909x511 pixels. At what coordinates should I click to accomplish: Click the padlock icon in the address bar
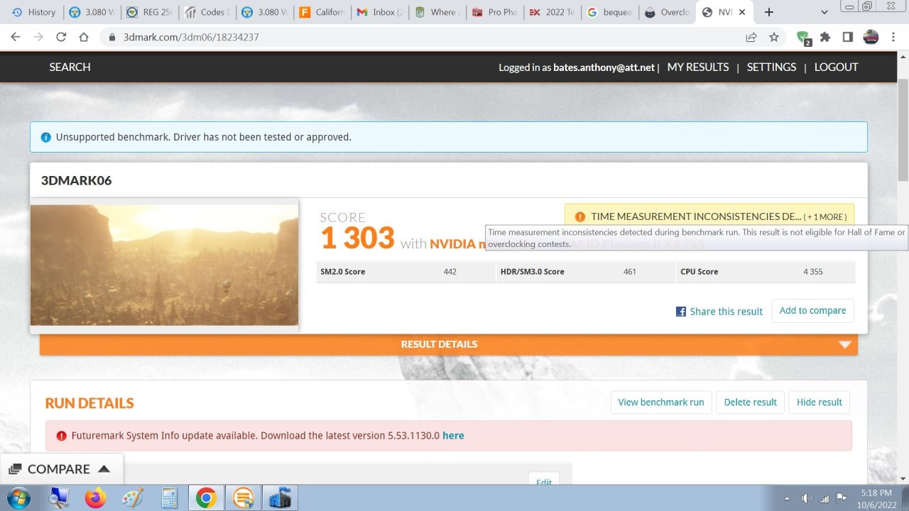click(x=111, y=37)
